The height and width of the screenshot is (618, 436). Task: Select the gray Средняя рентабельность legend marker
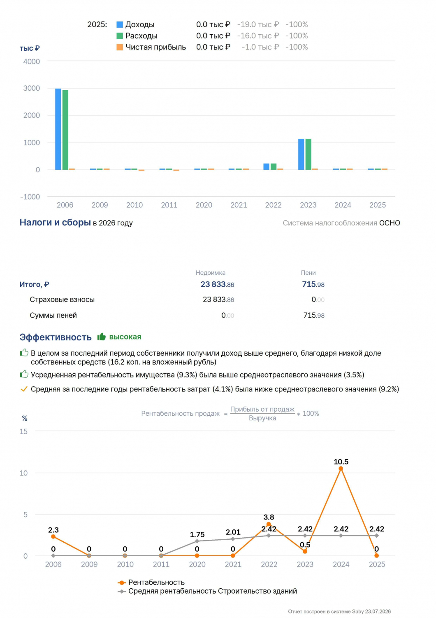pos(122,591)
